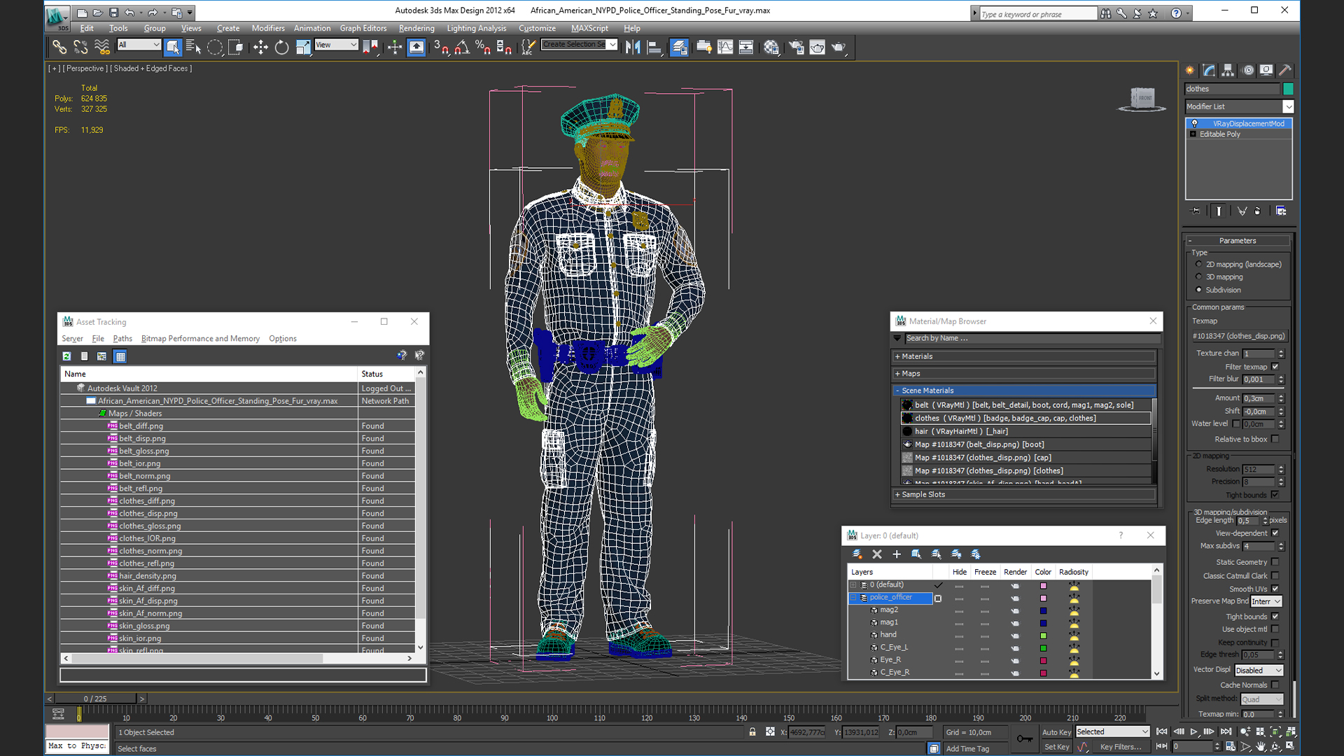Viewport: 1344px width, 756px height.
Task: Click the Mirror tool icon
Action: (x=633, y=47)
